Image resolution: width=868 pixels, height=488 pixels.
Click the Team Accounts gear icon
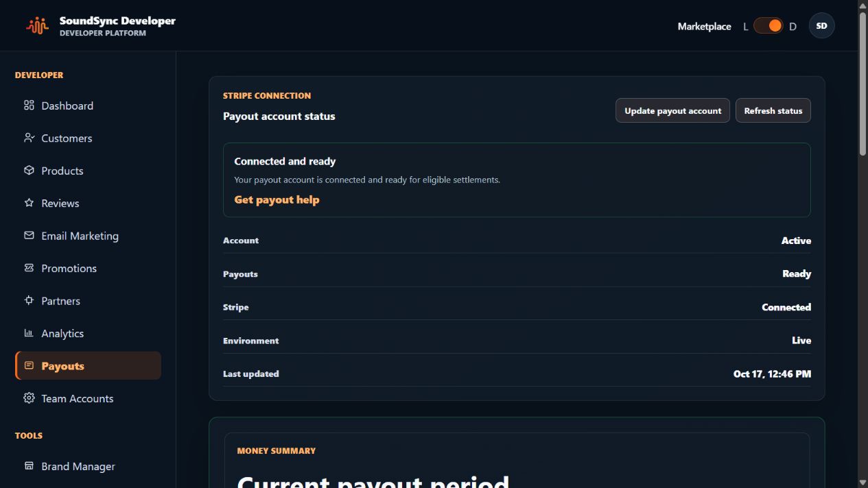29,398
